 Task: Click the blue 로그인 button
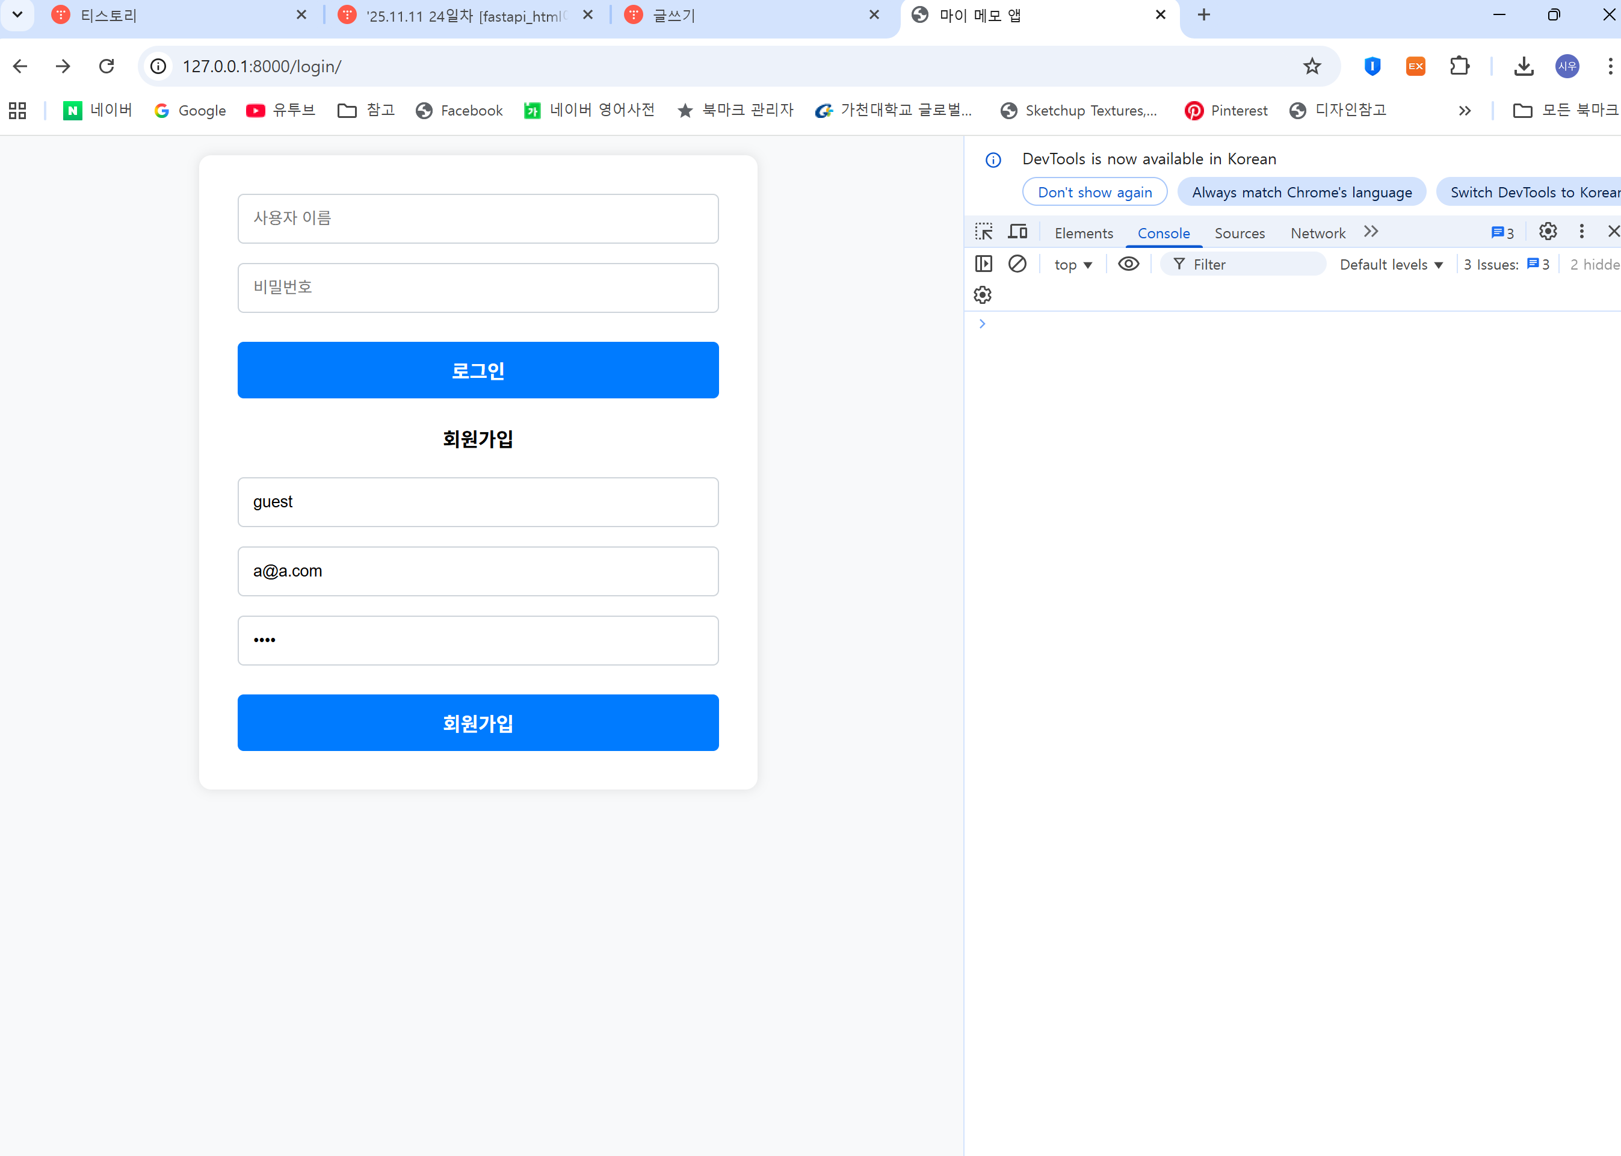point(478,370)
